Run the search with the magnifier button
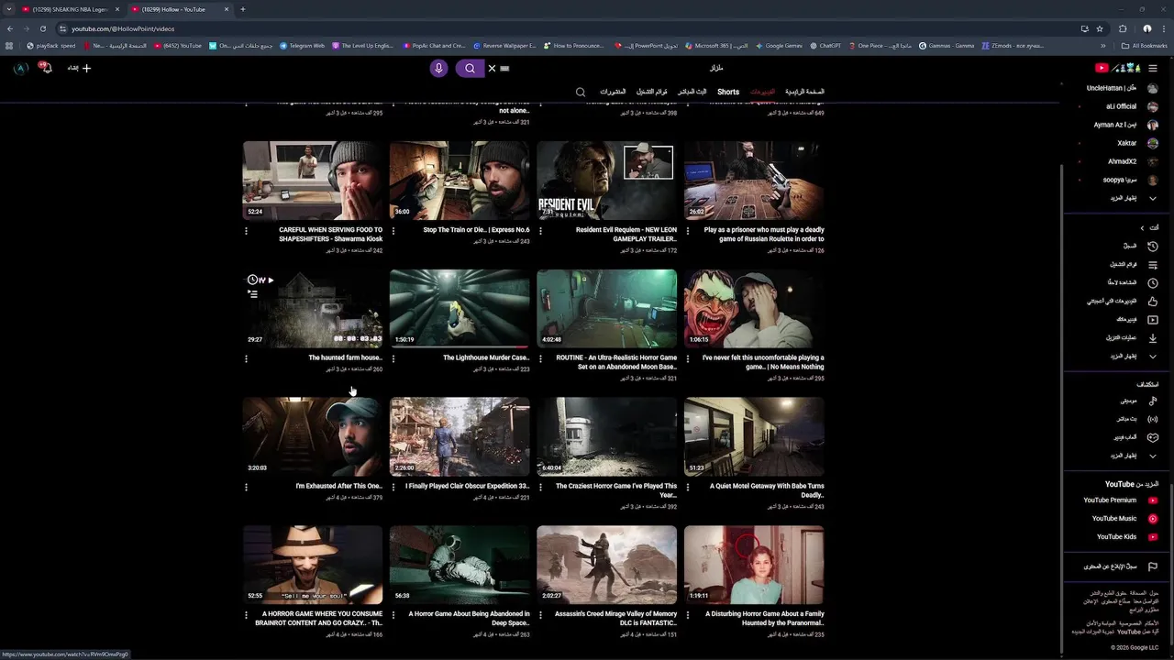This screenshot has height=660, width=1174. point(470,68)
